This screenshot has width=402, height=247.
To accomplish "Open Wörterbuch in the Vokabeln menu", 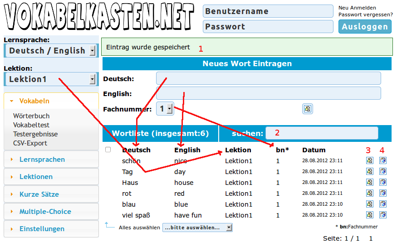I will (31, 116).
